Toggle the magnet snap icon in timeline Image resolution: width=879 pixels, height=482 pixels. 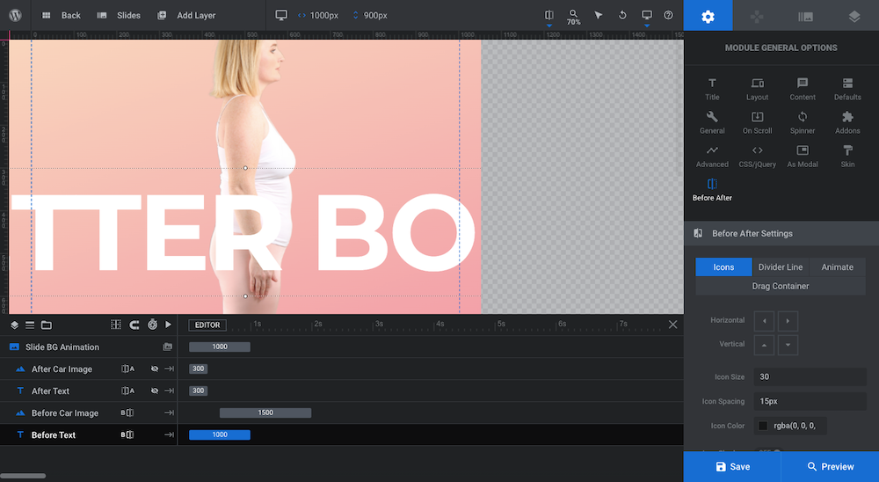134,325
